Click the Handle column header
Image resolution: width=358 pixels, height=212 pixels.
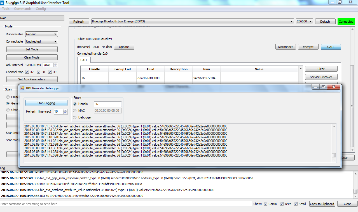tap(95, 69)
